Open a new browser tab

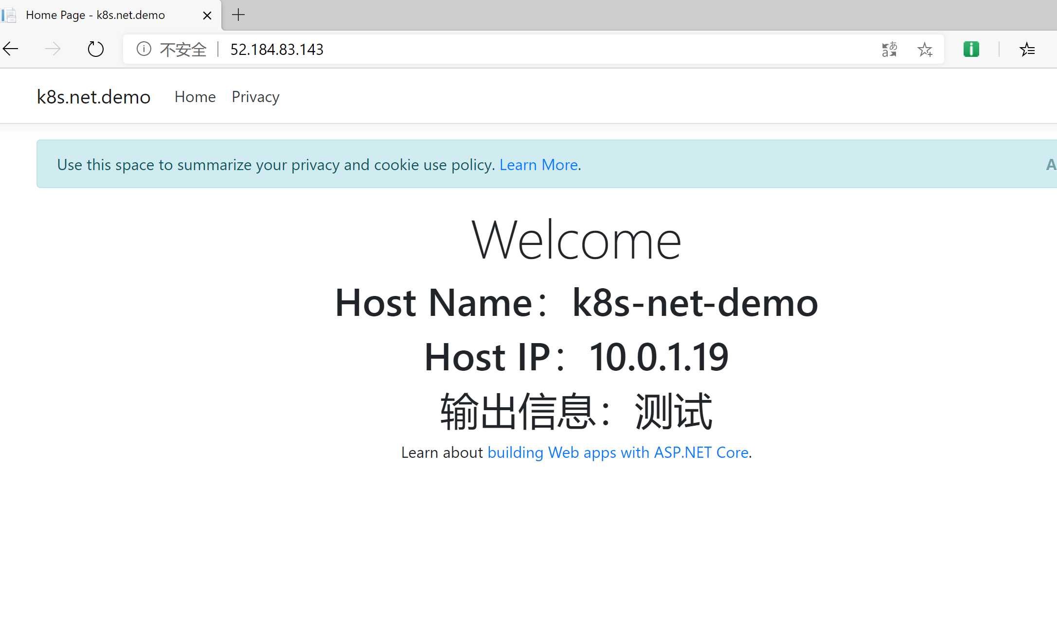tap(238, 15)
